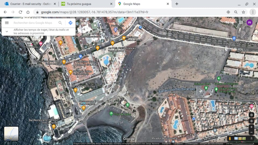The image size is (258, 145).
Task: Click the blue current-location dot
Action: [x=194, y=119]
